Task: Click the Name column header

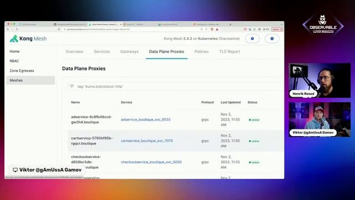Action: [75, 102]
